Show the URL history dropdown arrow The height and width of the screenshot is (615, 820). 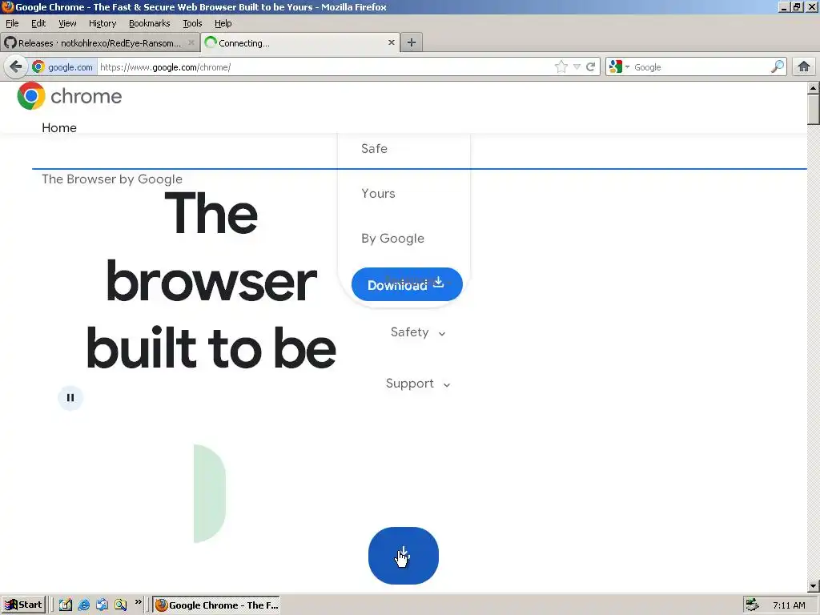(x=577, y=66)
